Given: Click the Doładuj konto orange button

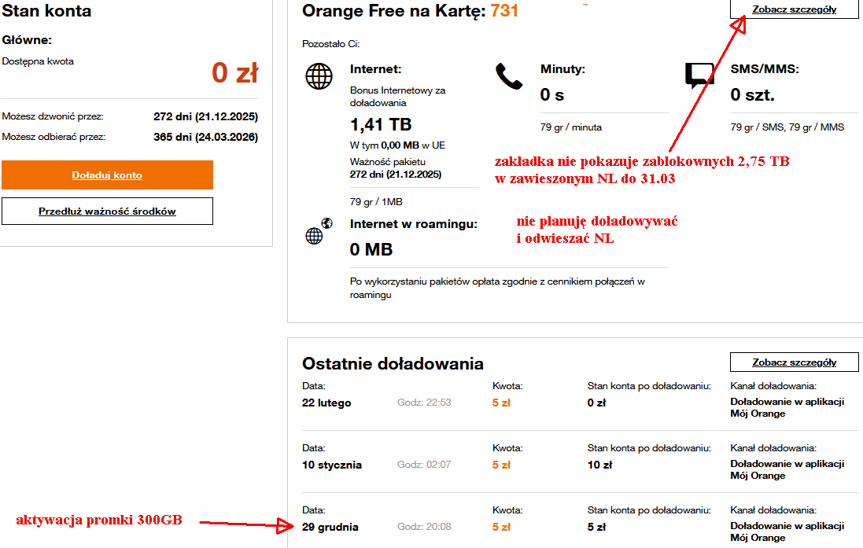Looking at the screenshot, I should 107,175.
